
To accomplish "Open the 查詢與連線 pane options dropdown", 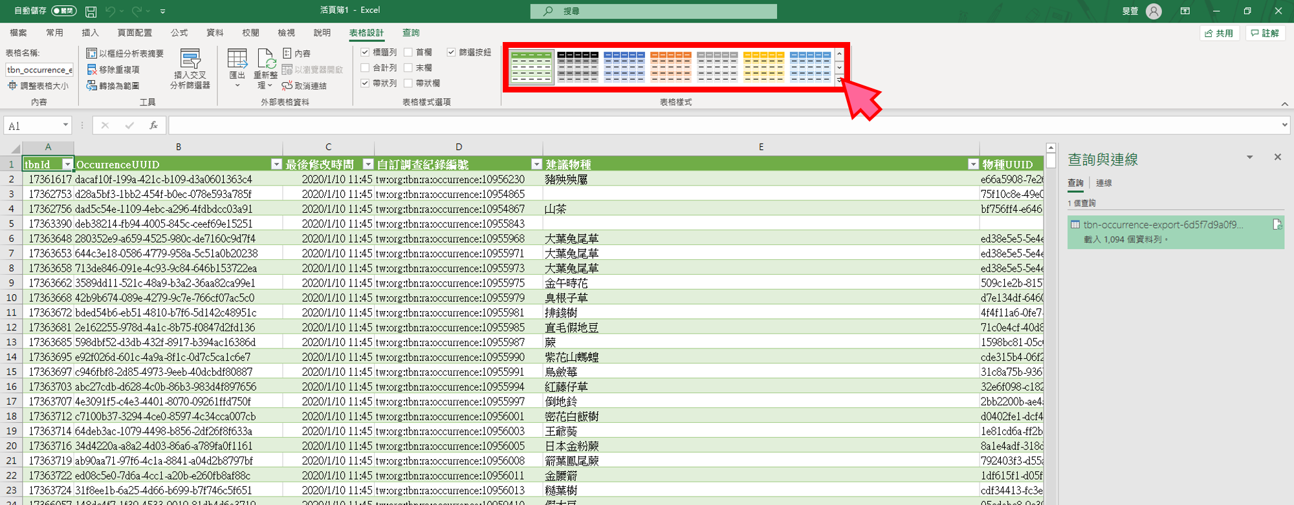I will pyautogui.click(x=1249, y=157).
